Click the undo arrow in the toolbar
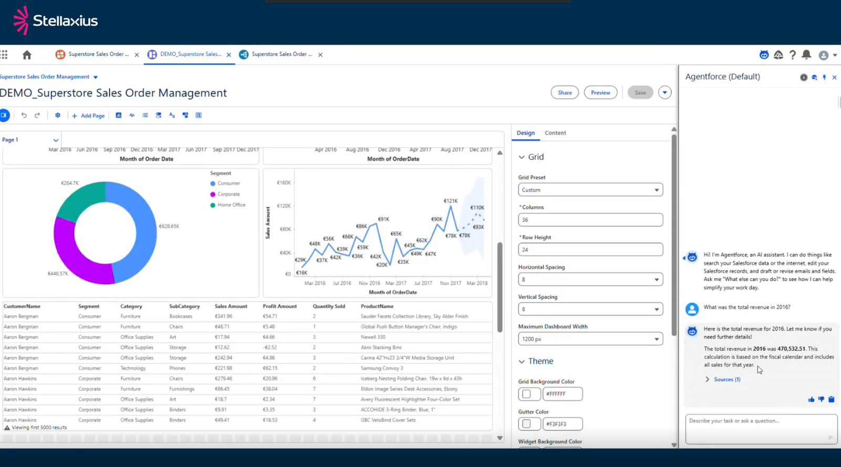 click(24, 115)
